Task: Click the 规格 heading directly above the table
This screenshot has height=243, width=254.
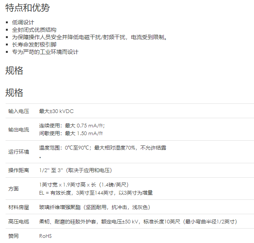Action: [x=14, y=92]
